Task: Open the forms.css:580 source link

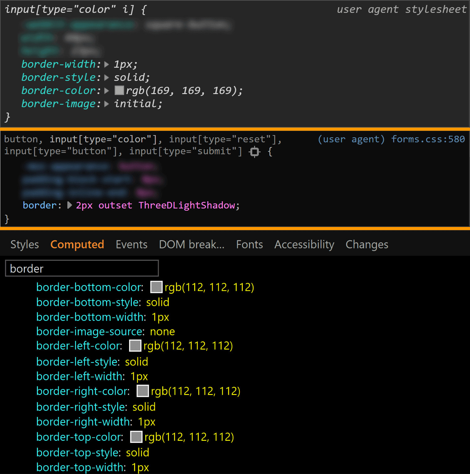Action: click(x=428, y=139)
